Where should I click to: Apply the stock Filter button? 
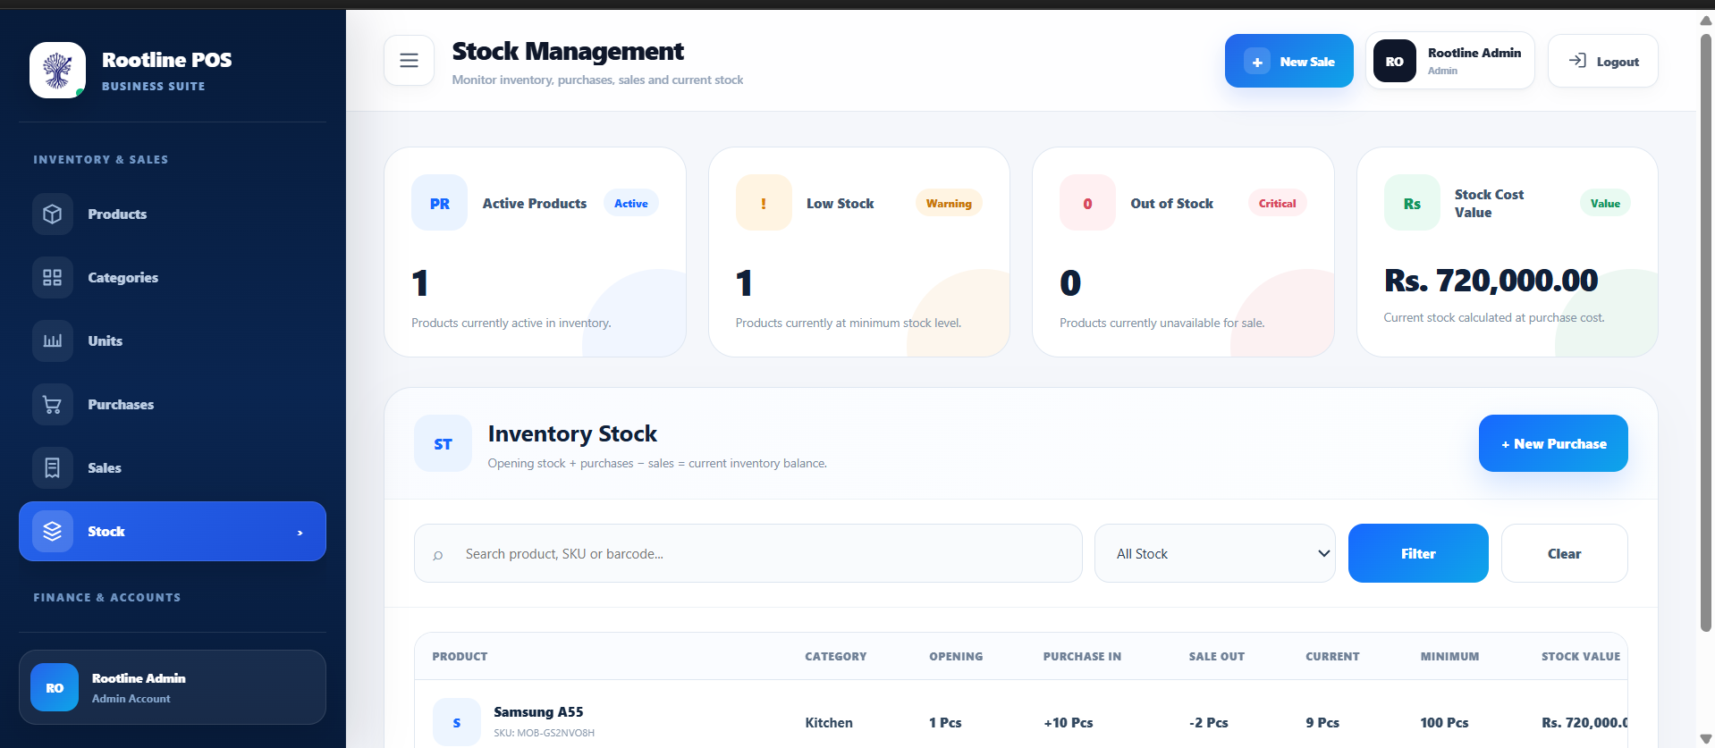pos(1418,553)
